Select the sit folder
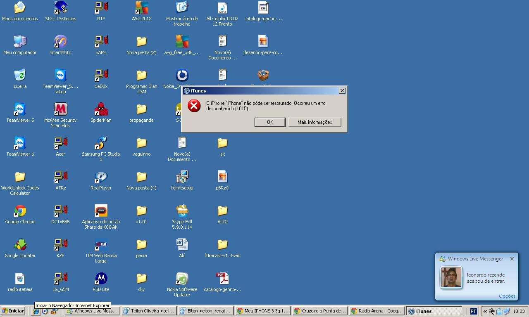 coord(222,143)
